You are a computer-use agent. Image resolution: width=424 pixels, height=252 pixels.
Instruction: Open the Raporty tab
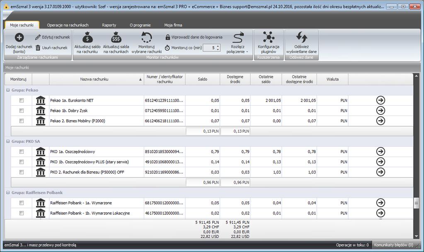[x=109, y=25]
